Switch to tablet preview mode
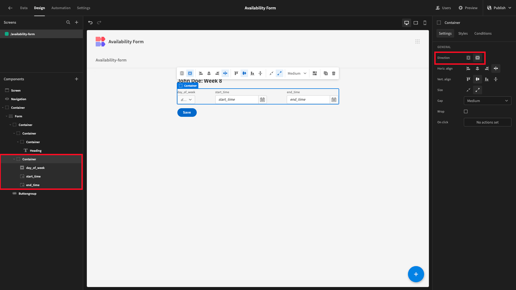This screenshot has height=290, width=516. click(416, 23)
